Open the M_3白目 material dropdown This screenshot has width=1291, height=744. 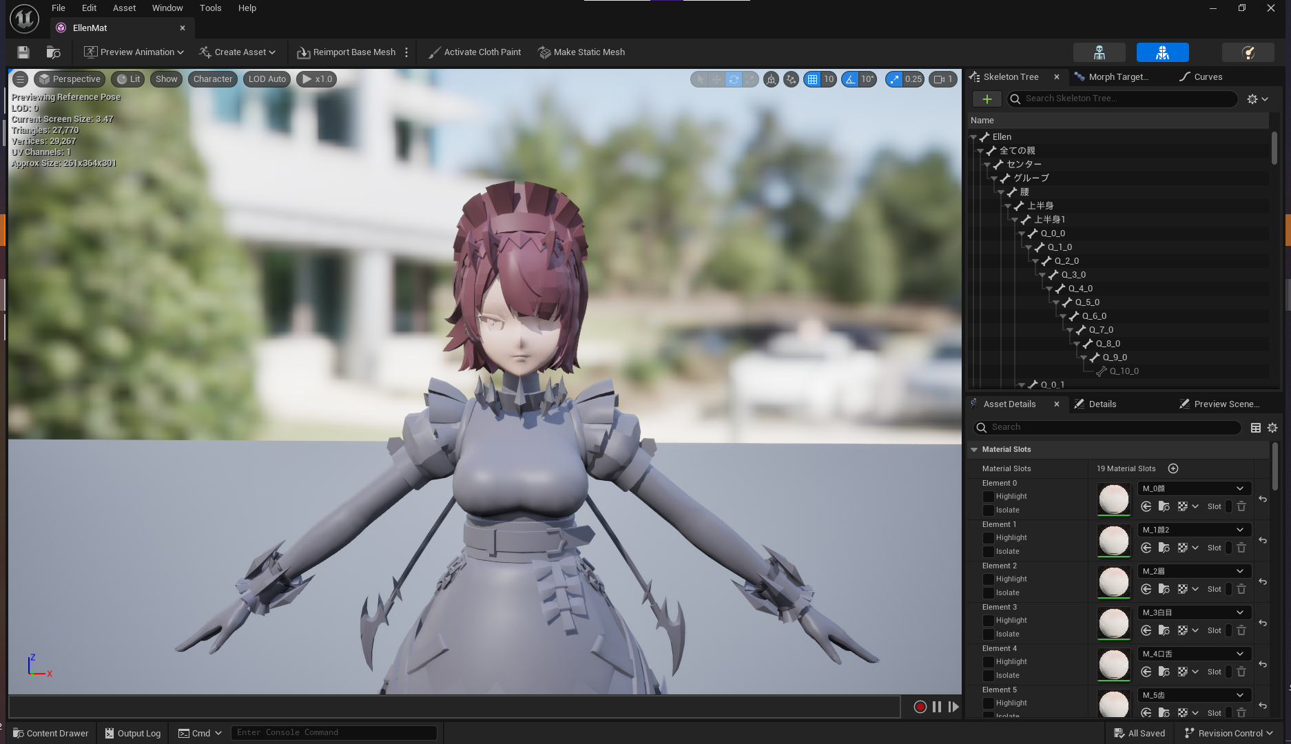point(1194,612)
